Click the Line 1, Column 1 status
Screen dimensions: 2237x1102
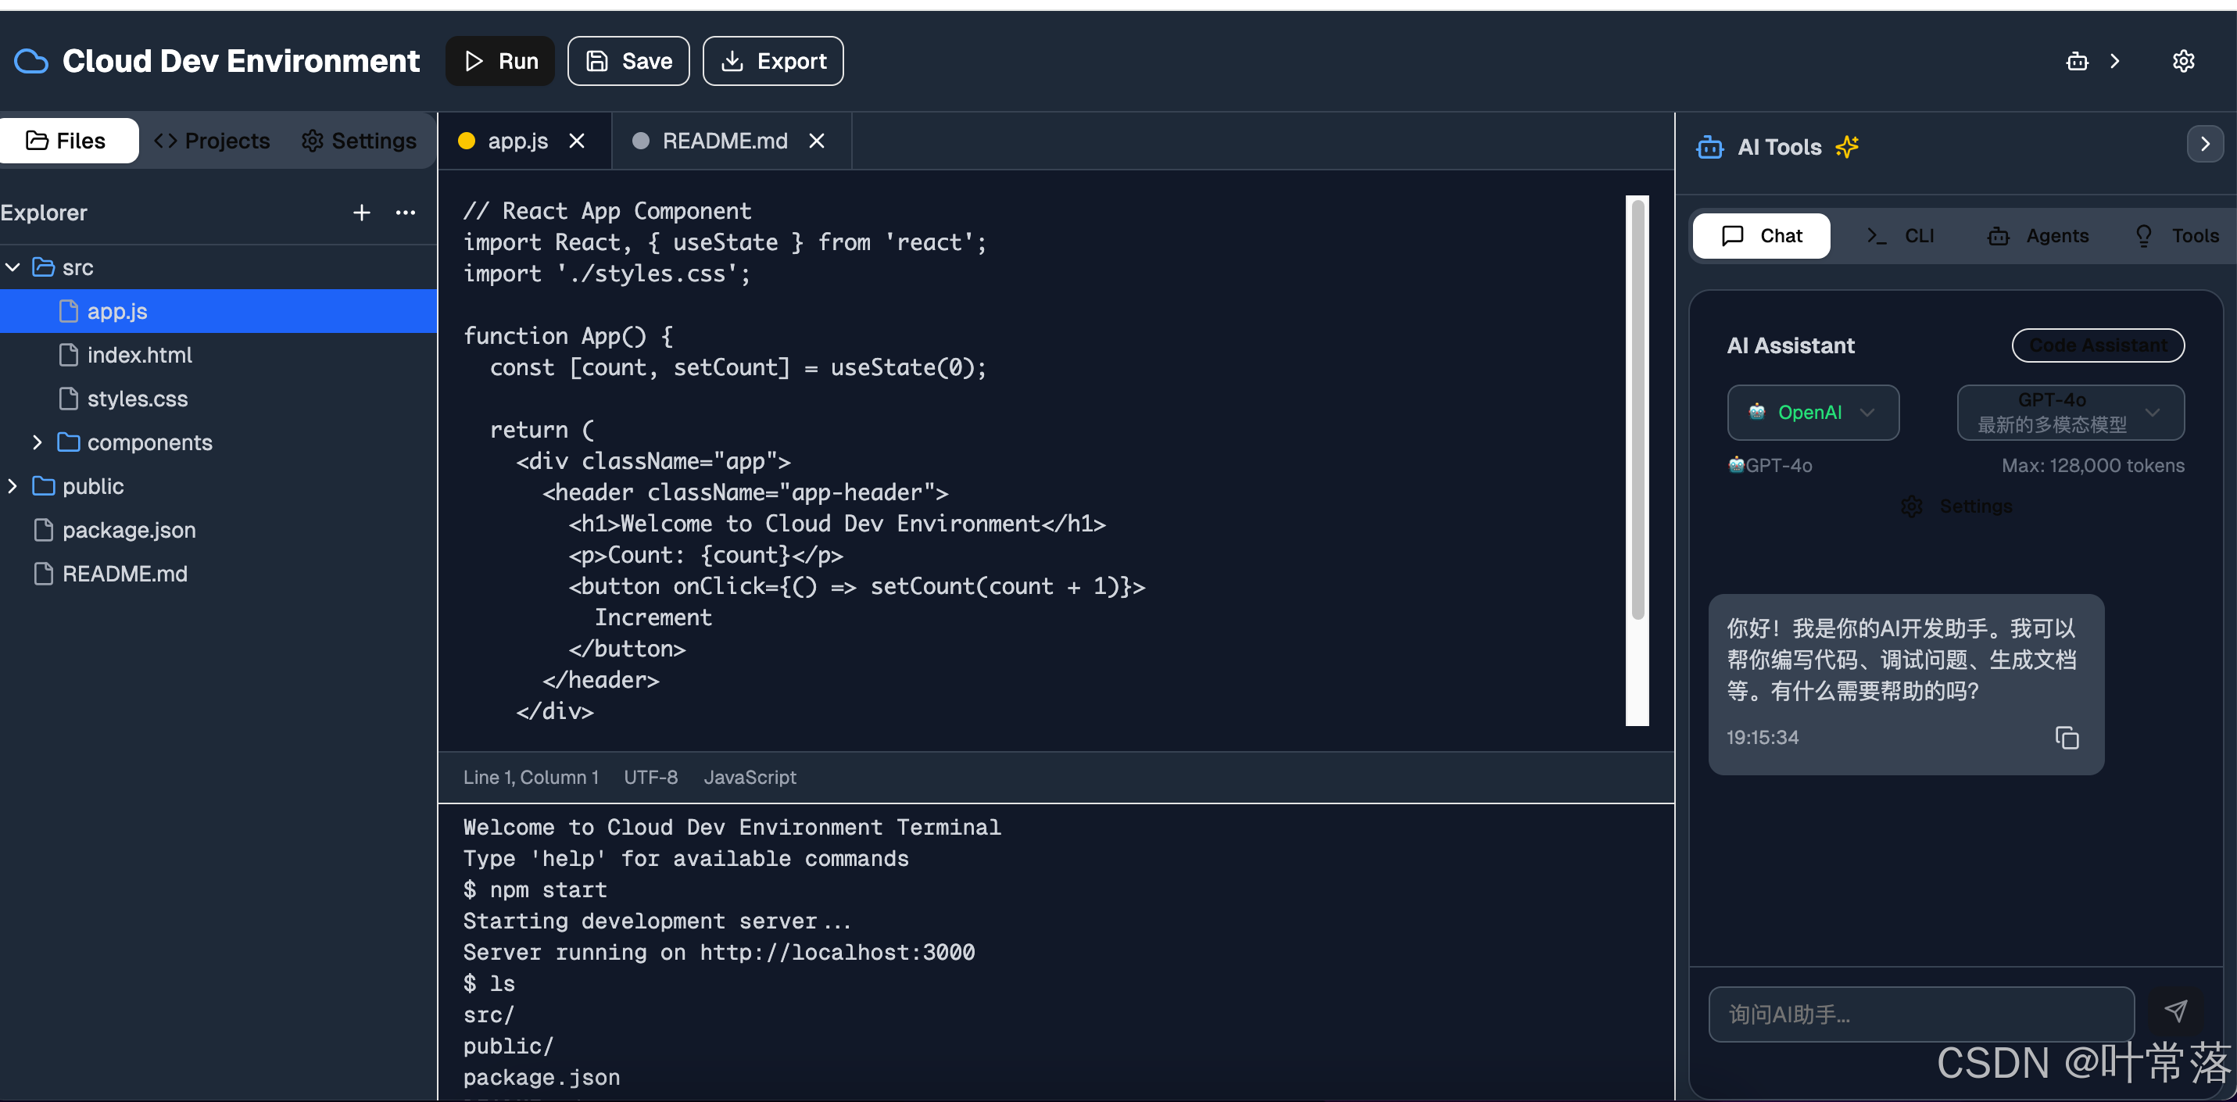(x=531, y=777)
